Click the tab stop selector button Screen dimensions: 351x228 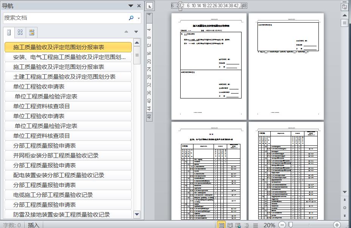tap(150, 6)
